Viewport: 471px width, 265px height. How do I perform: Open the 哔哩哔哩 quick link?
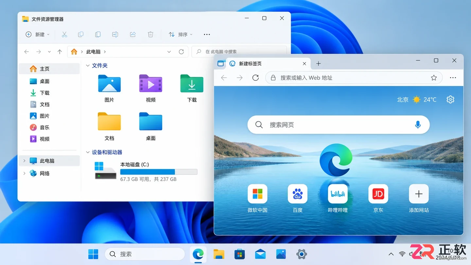[x=338, y=198]
